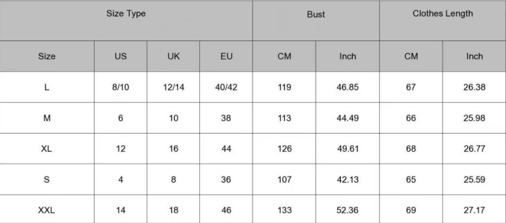Click the 119 bust CM value
Image resolution: width=506 pixels, height=223 pixels.
(284, 87)
